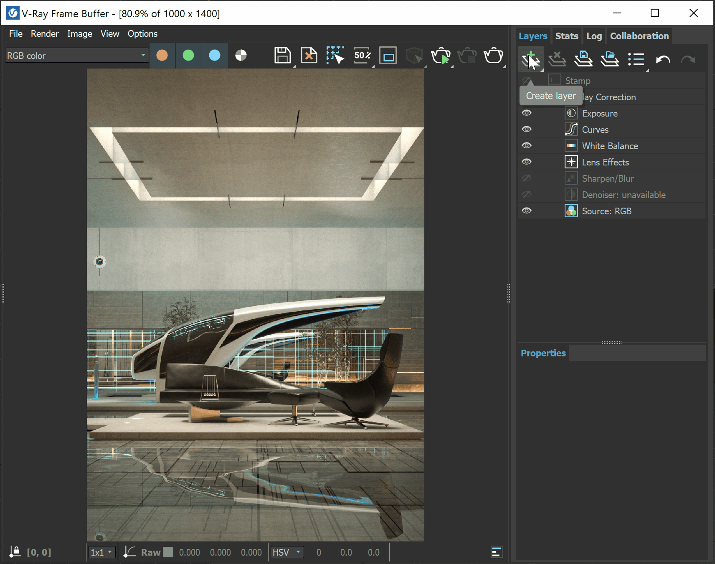Image resolution: width=715 pixels, height=564 pixels.
Task: Select the Lens Effects layer
Action: (x=605, y=162)
